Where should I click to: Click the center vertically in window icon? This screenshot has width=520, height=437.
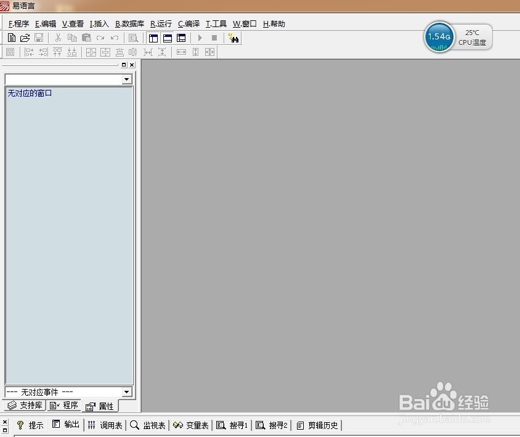(105, 52)
